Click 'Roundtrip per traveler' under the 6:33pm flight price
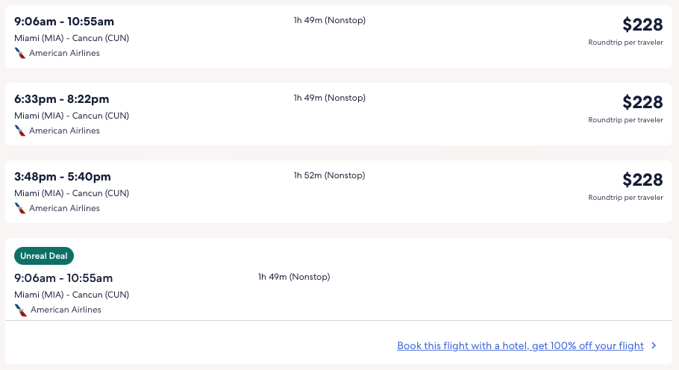This screenshot has width=679, height=370. click(625, 119)
